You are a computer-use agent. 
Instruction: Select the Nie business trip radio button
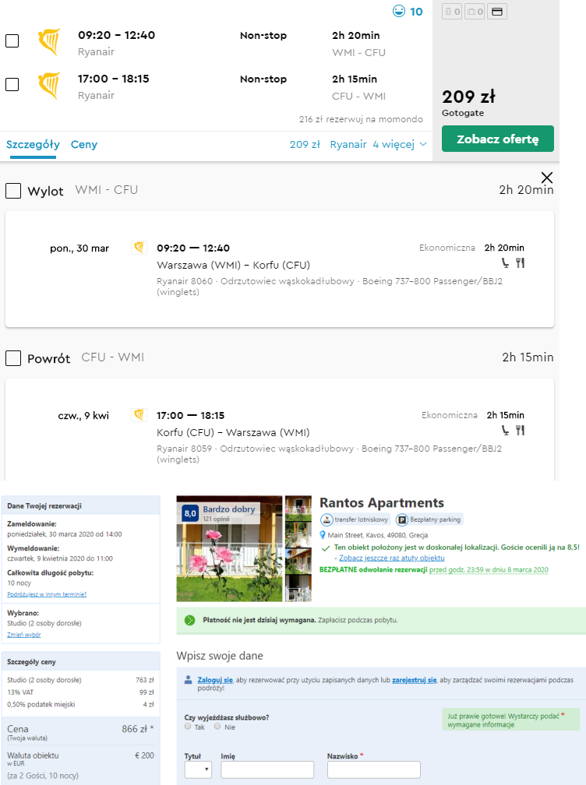click(x=217, y=726)
